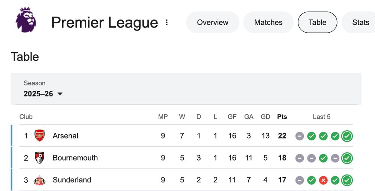Open the Sunderland team link
Viewport: 375px width, 191px height.
(72, 180)
